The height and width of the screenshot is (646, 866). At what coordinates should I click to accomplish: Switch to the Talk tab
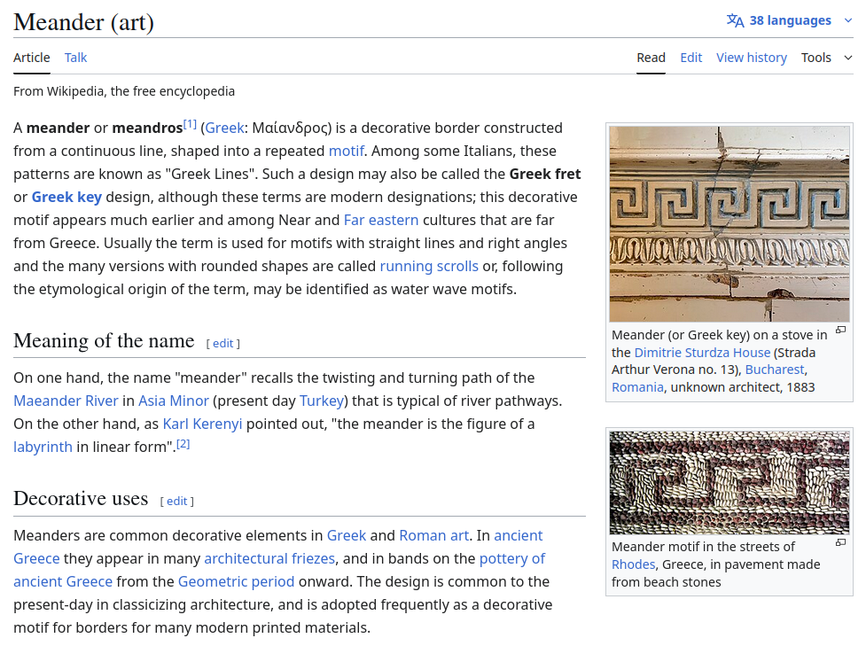pyautogui.click(x=75, y=58)
